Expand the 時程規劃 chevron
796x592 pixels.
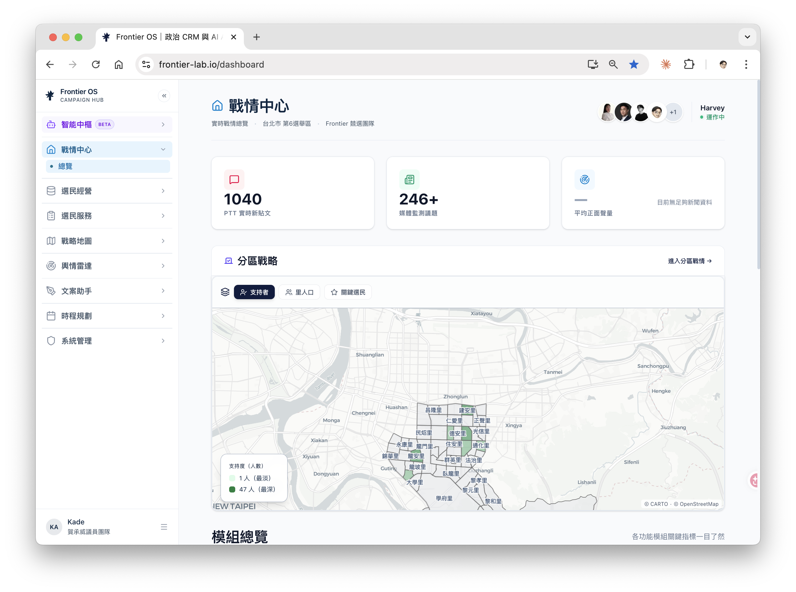pyautogui.click(x=163, y=316)
